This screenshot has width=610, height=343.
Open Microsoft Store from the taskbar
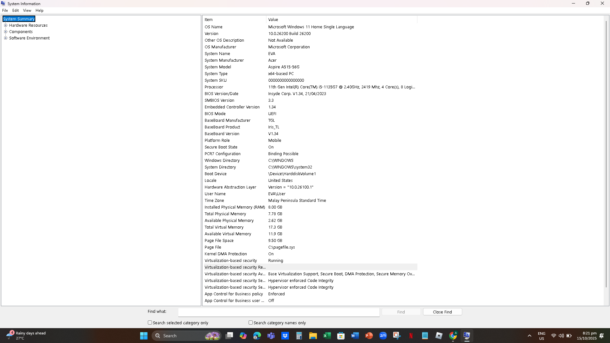[341, 336]
